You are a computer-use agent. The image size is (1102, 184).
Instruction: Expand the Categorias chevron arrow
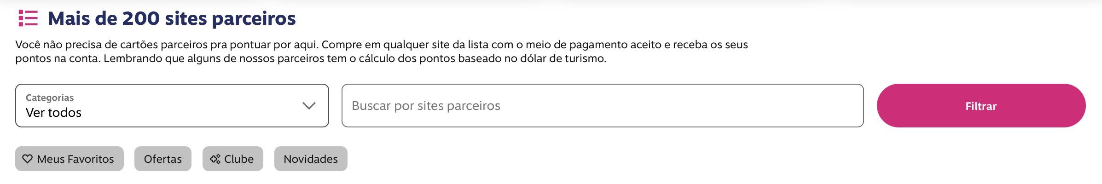click(x=309, y=106)
